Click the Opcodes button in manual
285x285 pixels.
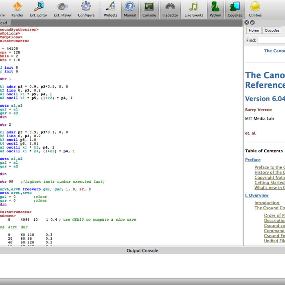pyautogui.click(x=272, y=31)
